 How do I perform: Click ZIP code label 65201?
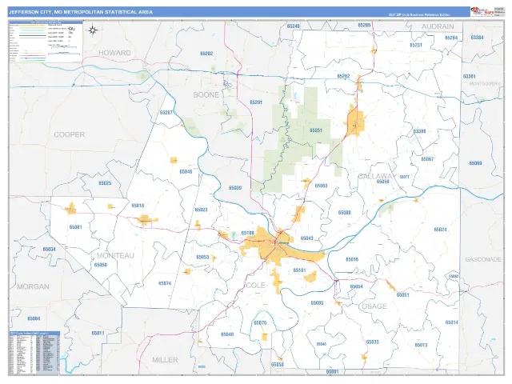[256, 102]
